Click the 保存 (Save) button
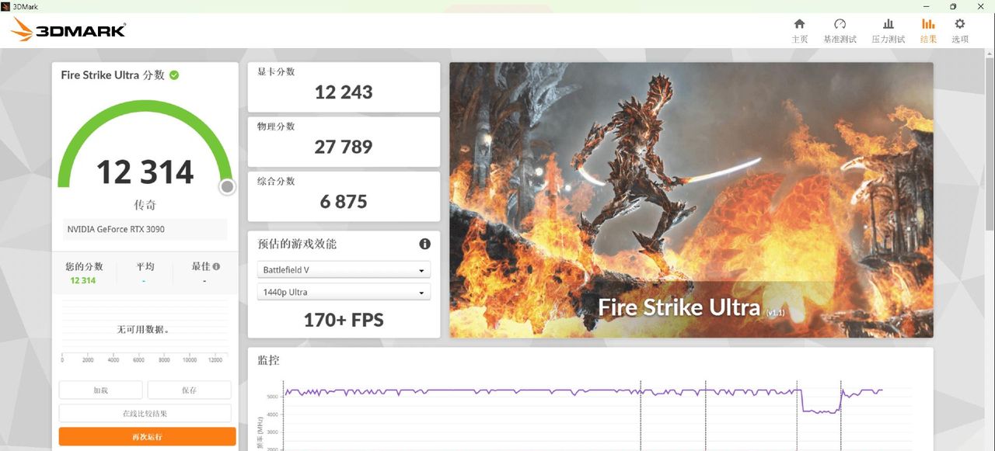Image resolution: width=995 pixels, height=451 pixels. click(189, 390)
